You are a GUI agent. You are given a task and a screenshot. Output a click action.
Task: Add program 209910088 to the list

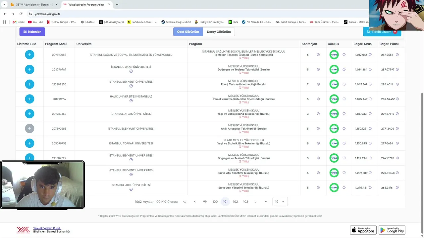(x=29, y=55)
